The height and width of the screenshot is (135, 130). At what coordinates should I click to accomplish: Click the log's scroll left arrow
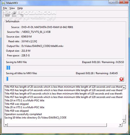(6, 125)
